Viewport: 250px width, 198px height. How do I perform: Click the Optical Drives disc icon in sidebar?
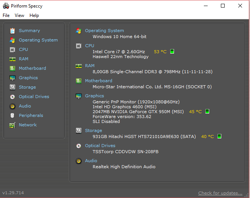[x=12, y=97]
